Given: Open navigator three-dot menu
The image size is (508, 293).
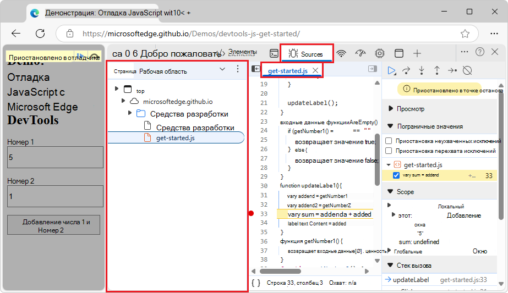Looking at the screenshot, I should coord(238,69).
